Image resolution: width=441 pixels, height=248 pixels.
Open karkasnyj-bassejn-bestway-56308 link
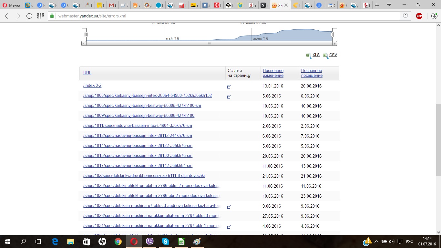pyautogui.click(x=139, y=116)
